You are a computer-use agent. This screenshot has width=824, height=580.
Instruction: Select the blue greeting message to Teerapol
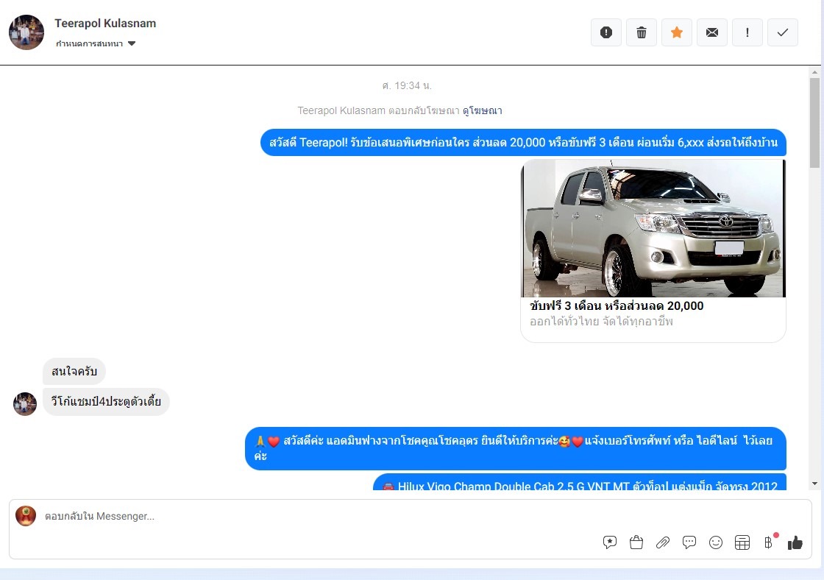click(x=523, y=143)
